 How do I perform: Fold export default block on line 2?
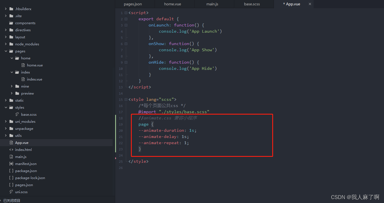(x=126, y=19)
